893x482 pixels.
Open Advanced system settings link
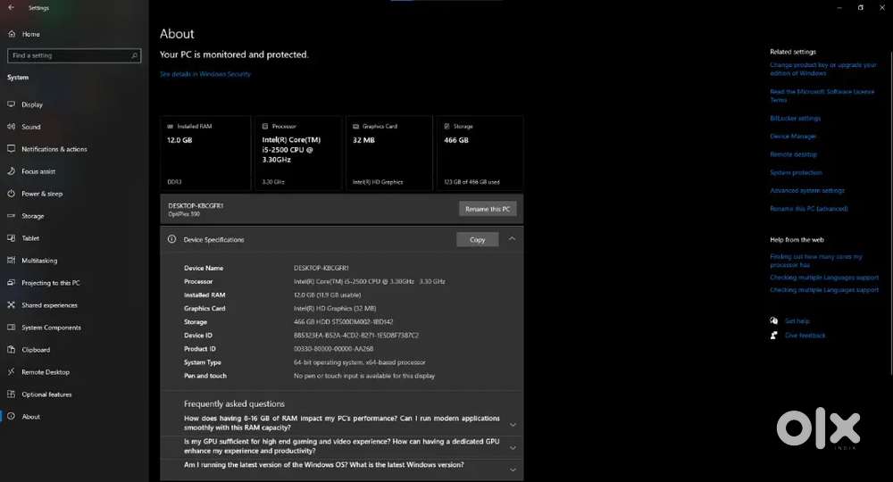coord(807,191)
